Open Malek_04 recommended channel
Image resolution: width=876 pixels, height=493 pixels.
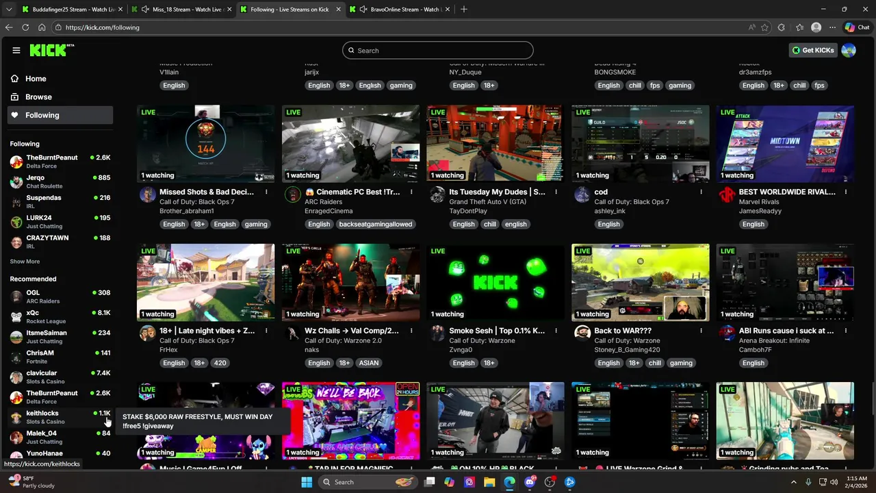pos(61,438)
